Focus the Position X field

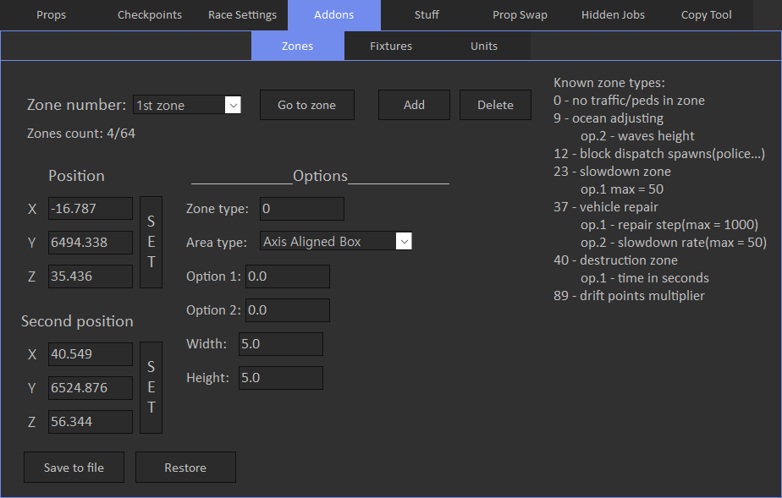[x=91, y=209]
